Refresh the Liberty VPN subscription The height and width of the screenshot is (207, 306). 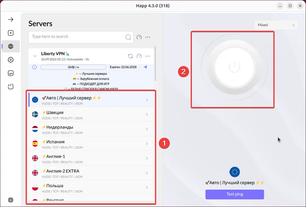(131, 56)
